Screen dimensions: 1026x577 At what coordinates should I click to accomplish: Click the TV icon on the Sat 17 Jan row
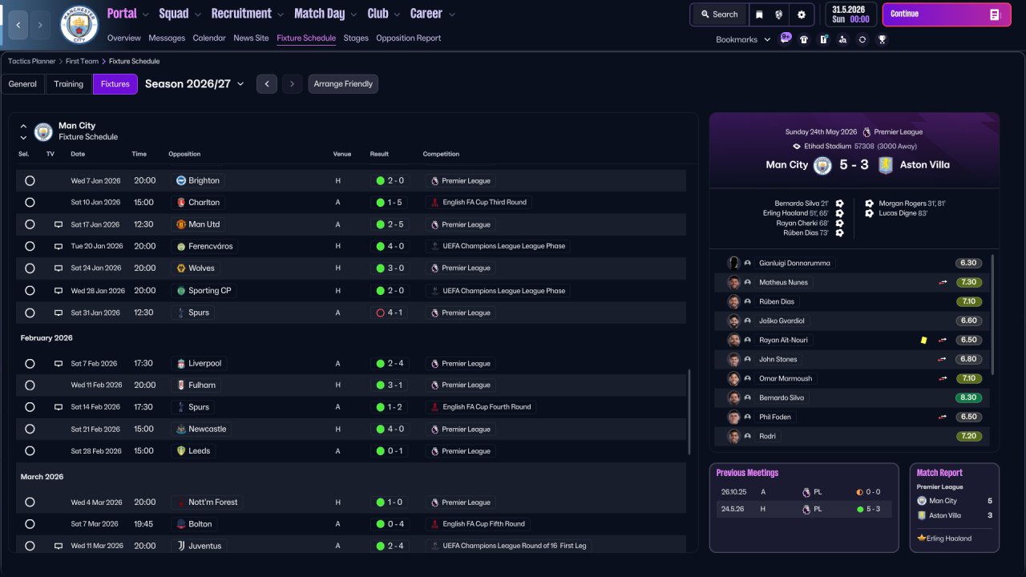click(59, 224)
